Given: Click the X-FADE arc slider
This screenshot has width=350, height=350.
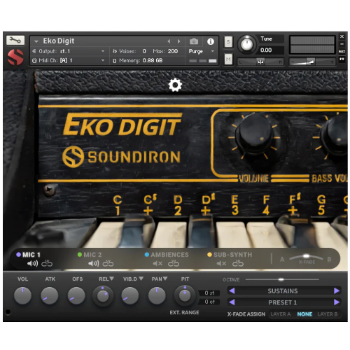Looking at the screenshot, I should point(306,257).
